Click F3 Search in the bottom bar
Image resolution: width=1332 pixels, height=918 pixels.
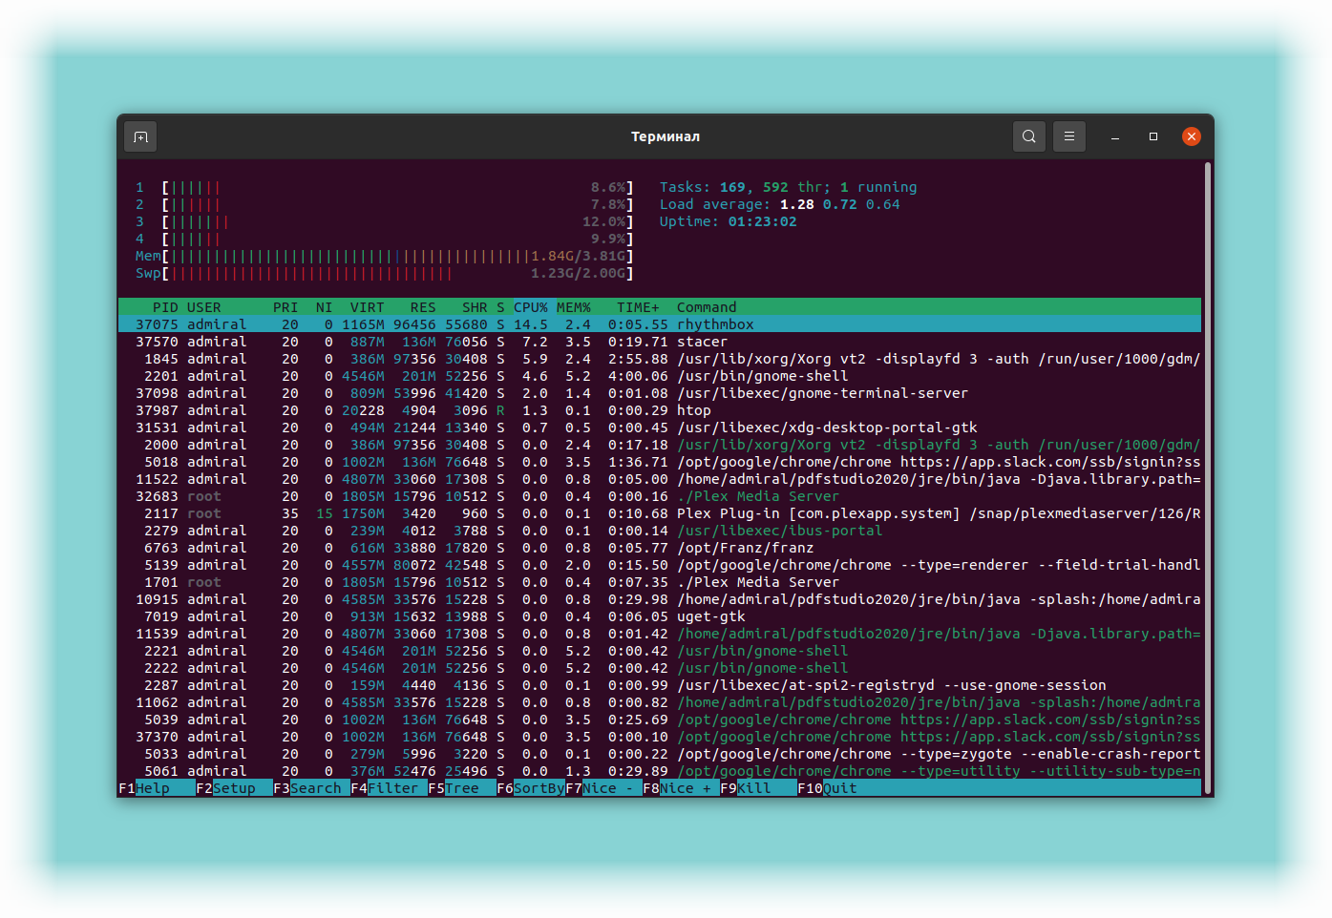coord(311,788)
